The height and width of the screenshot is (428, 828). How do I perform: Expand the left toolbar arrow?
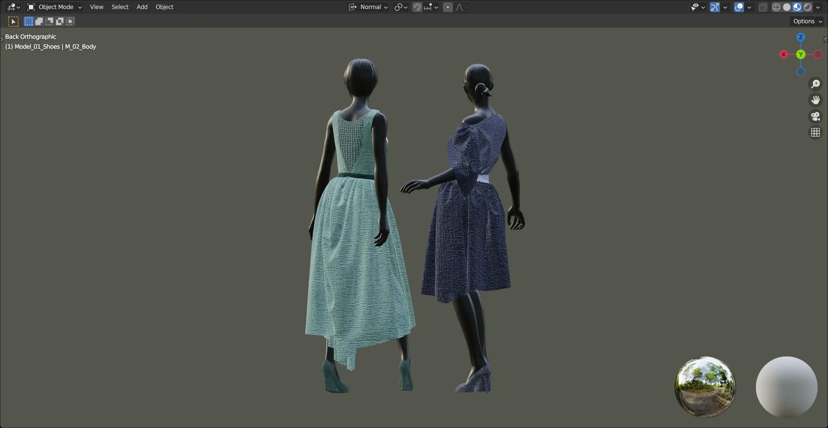[x=2, y=39]
